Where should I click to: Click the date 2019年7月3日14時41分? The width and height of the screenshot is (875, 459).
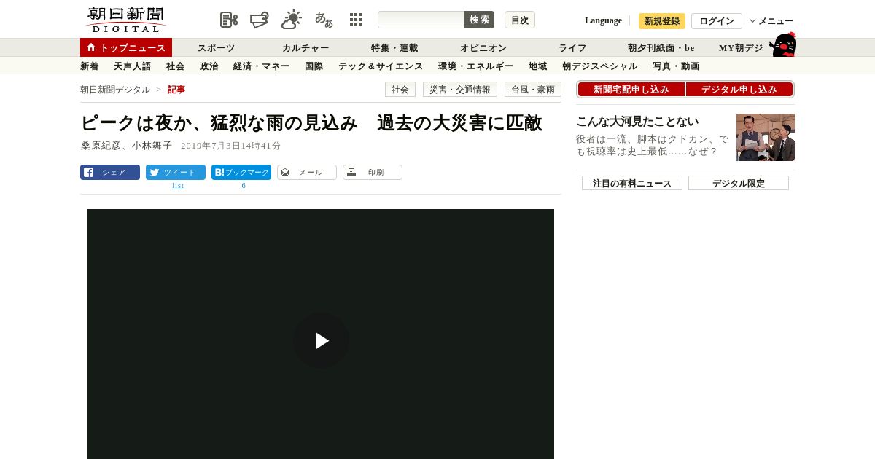click(230, 146)
